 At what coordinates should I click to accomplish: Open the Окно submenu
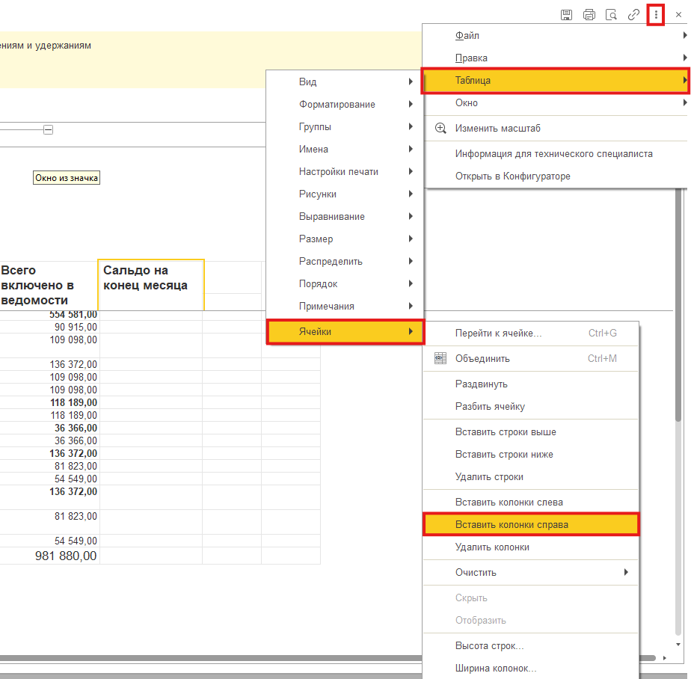556,102
